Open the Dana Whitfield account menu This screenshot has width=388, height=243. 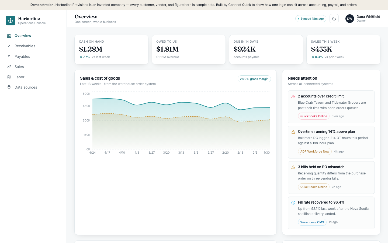[x=363, y=19]
